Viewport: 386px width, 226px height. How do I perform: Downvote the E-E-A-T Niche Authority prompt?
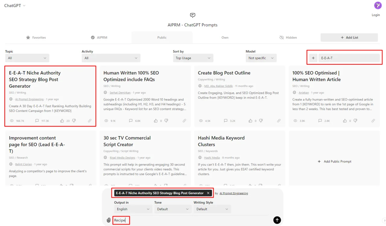pyautogui.click(x=74, y=121)
